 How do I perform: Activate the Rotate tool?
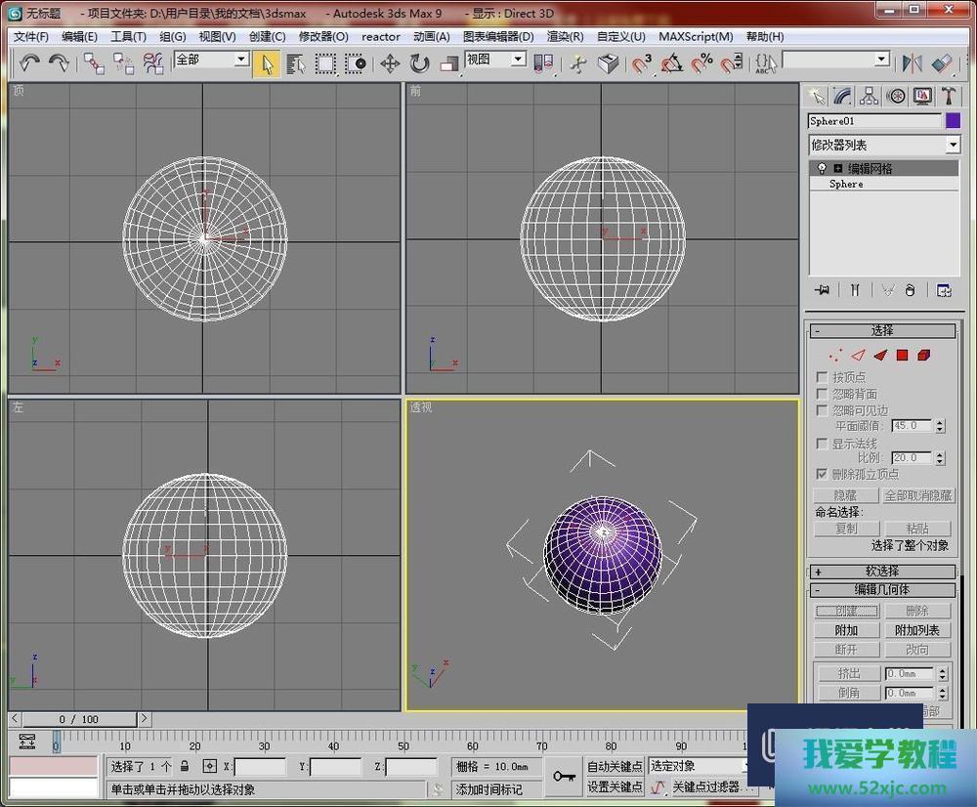click(420, 64)
